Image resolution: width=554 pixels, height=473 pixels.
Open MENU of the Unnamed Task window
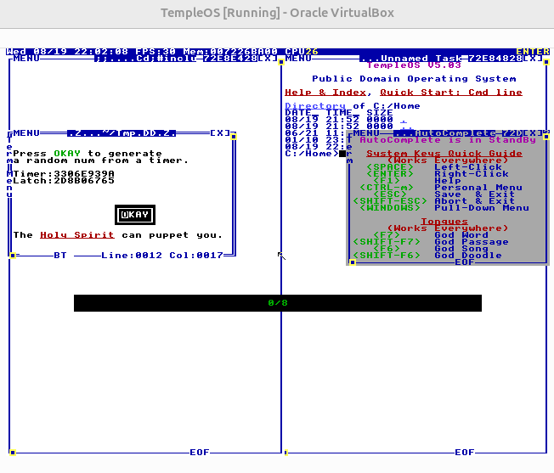click(298, 59)
